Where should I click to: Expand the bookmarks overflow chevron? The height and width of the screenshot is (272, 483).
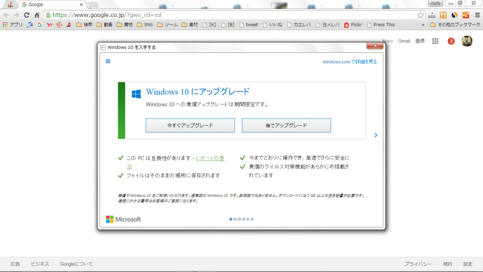point(423,25)
